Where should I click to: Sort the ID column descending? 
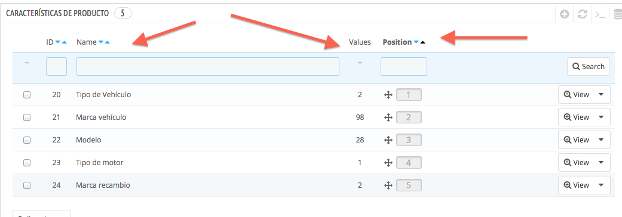point(58,42)
